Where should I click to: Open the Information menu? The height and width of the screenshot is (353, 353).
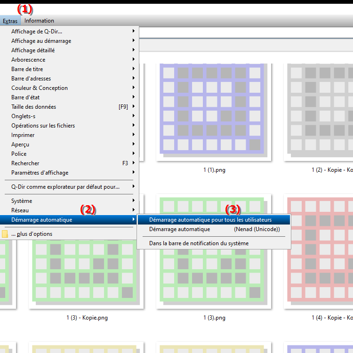[39, 21]
